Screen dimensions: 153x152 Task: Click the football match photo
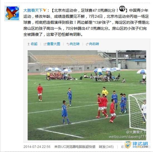pos(87,95)
